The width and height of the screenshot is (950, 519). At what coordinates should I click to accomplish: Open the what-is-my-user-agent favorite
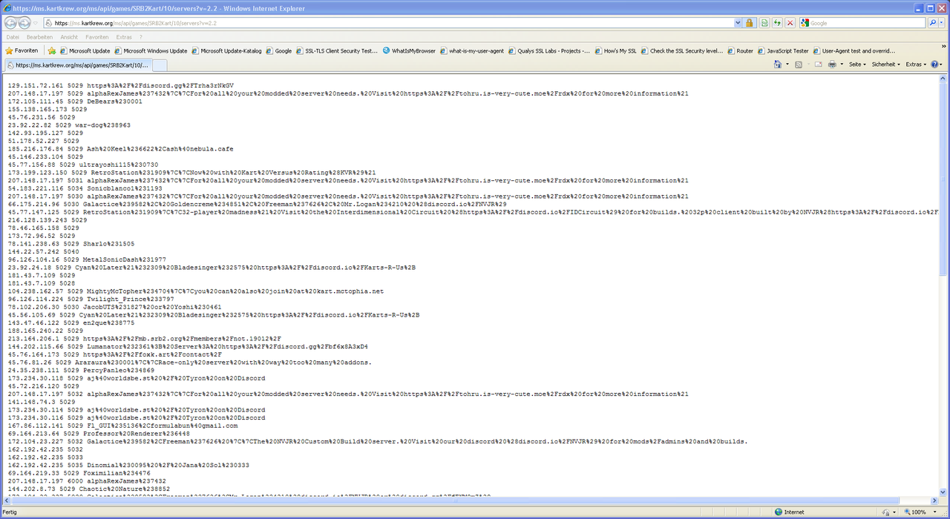pyautogui.click(x=471, y=51)
